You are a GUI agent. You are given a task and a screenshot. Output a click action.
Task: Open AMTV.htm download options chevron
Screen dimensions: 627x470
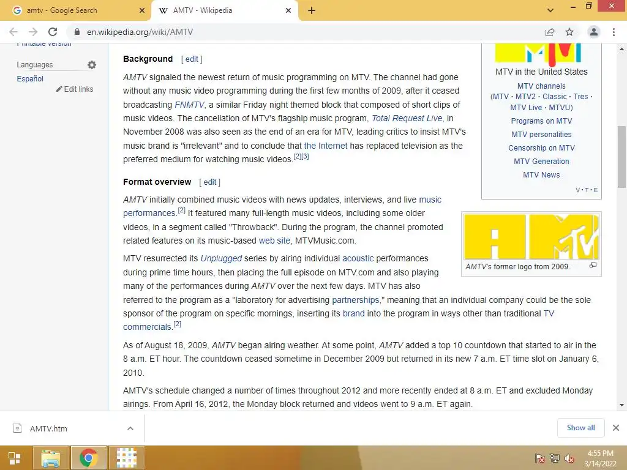pos(130,428)
